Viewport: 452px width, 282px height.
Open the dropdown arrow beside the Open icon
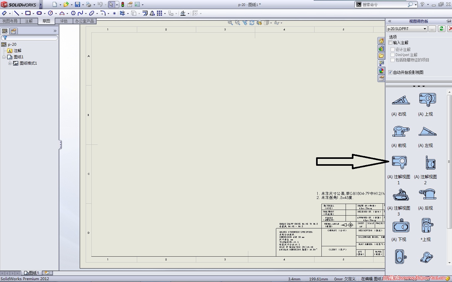point(72,5)
